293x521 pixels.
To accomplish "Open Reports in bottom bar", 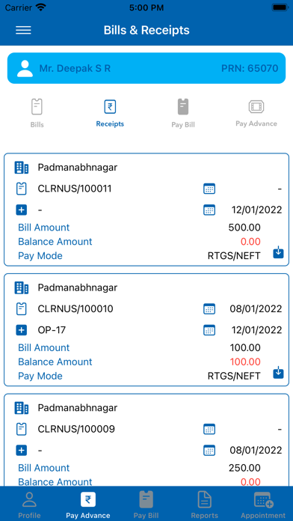I will point(204,505).
